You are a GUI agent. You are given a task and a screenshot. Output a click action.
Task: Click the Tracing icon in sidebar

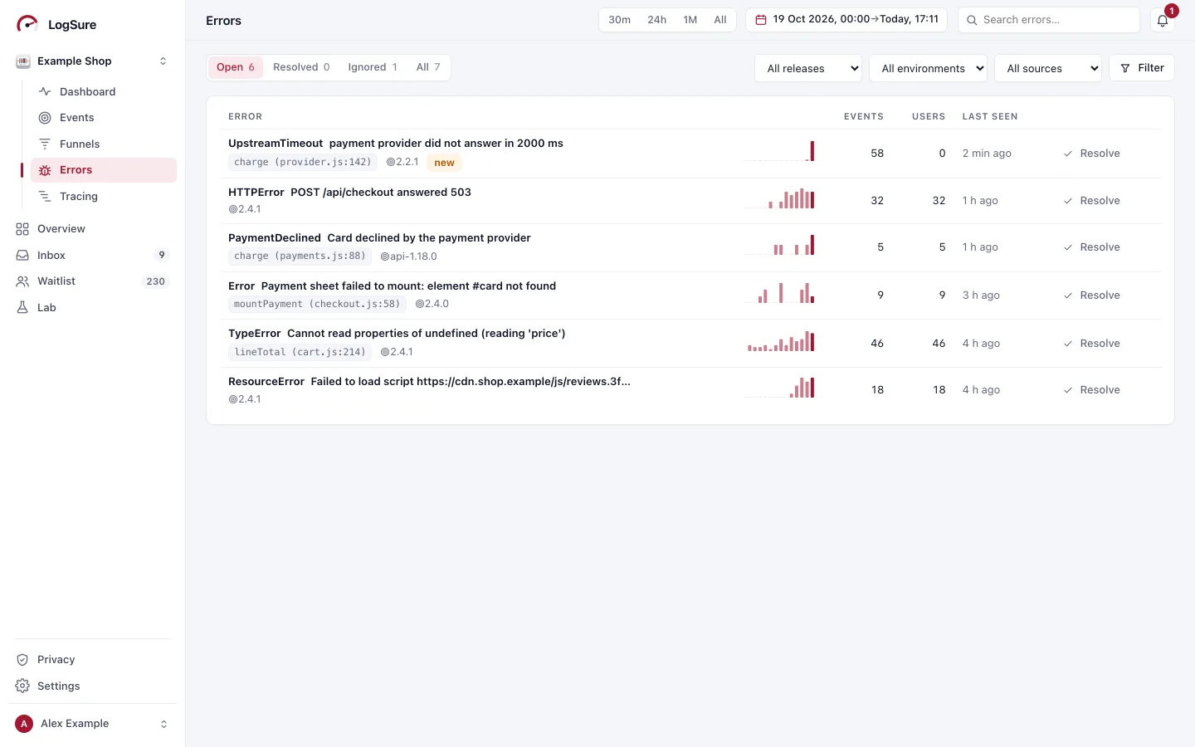(45, 197)
